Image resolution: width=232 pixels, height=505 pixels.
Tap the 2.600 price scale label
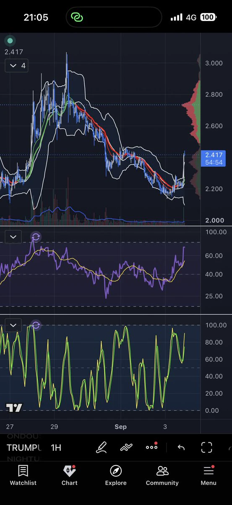pos(214,126)
